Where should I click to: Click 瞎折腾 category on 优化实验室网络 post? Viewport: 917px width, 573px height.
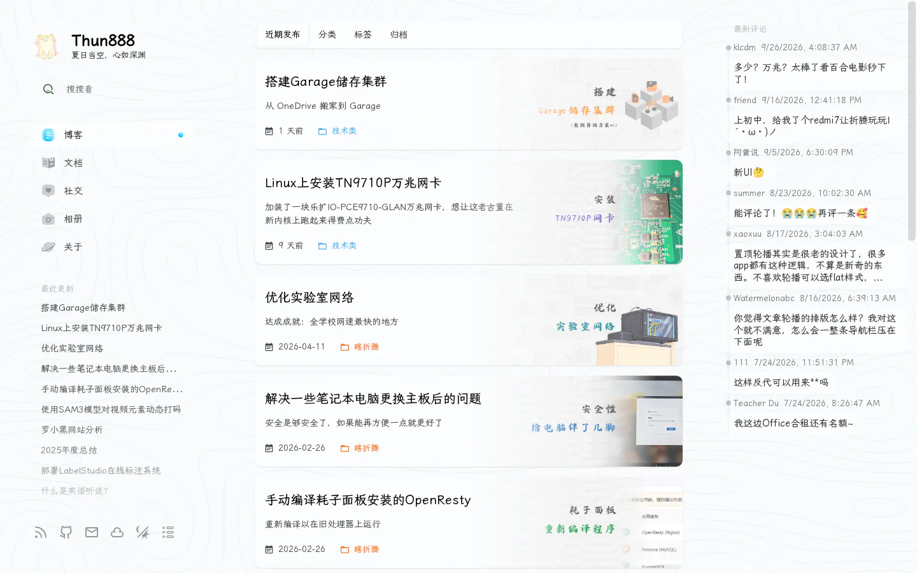366,347
